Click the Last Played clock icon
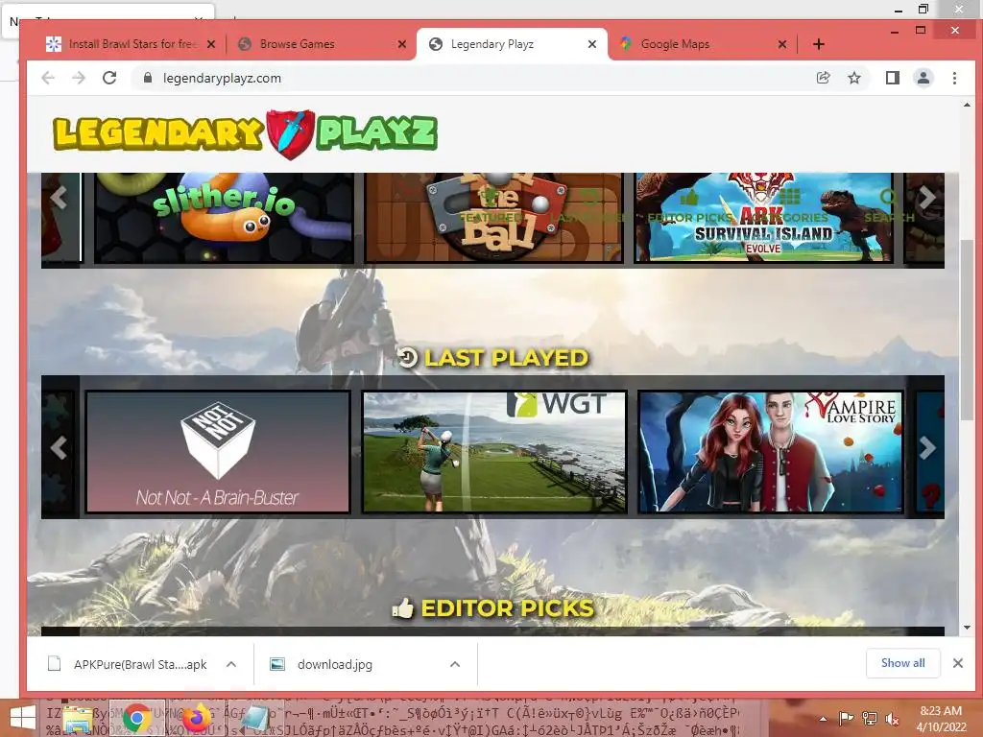This screenshot has width=983, height=737. tap(407, 357)
